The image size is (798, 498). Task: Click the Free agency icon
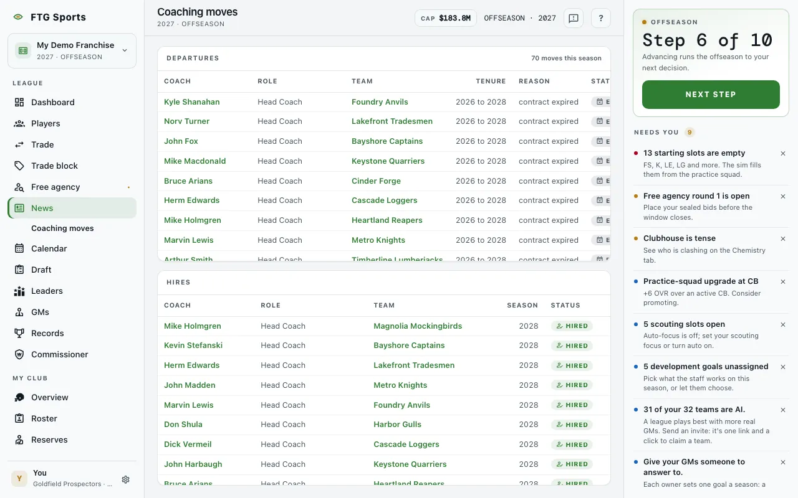[x=19, y=187]
